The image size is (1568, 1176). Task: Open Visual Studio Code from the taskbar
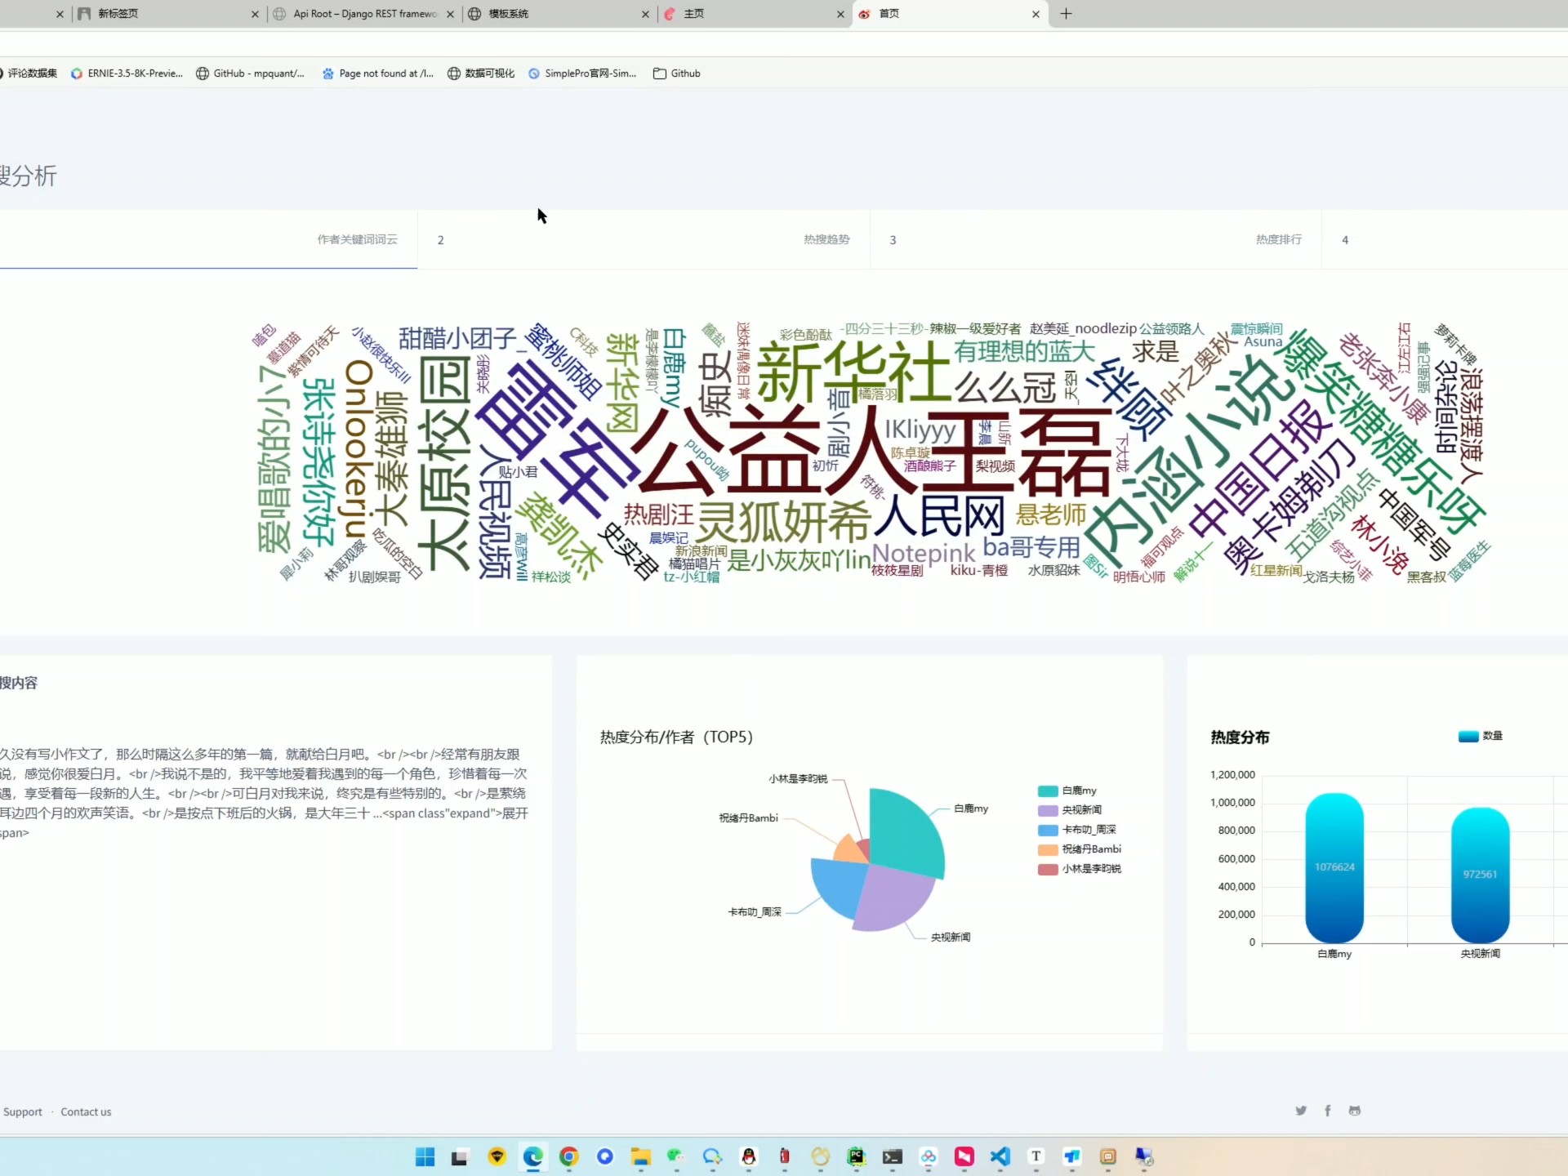[x=1000, y=1156]
